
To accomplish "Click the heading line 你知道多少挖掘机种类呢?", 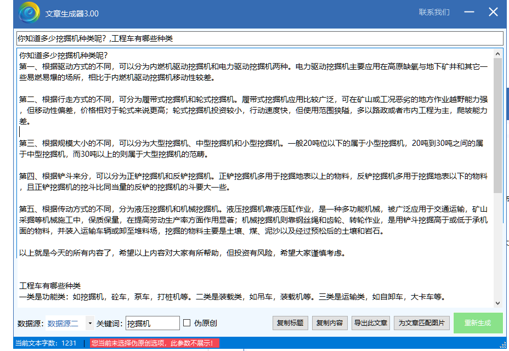I will 63,55.
